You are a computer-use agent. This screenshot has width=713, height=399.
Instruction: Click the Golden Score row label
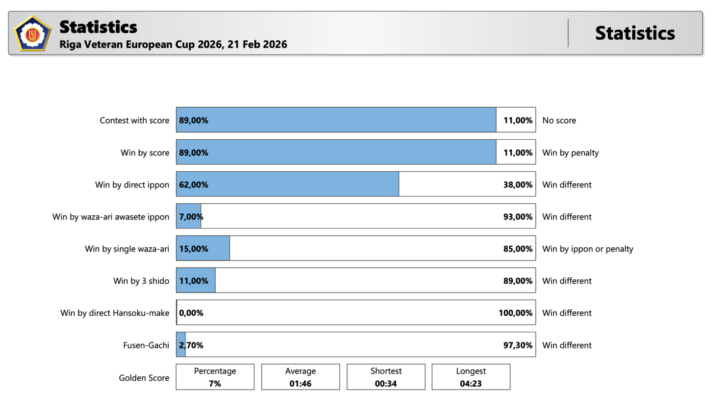point(144,378)
